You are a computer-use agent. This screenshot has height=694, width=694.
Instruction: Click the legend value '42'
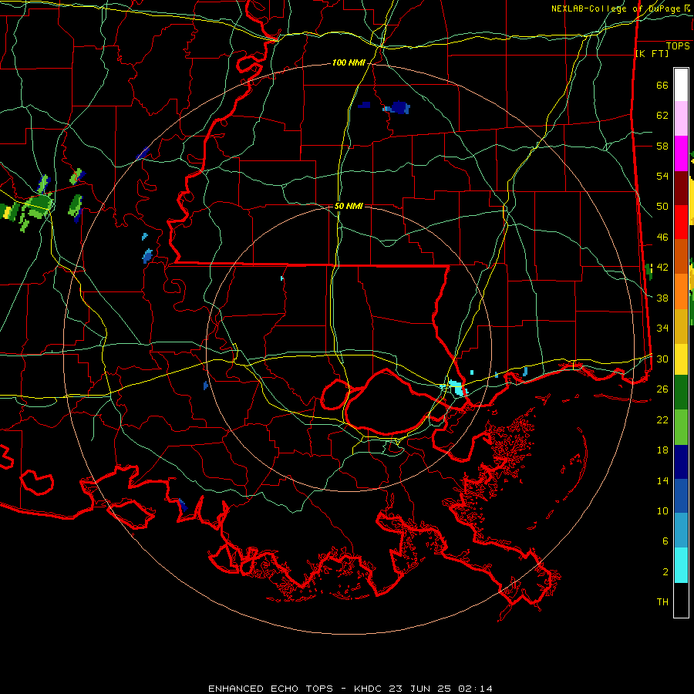click(662, 268)
